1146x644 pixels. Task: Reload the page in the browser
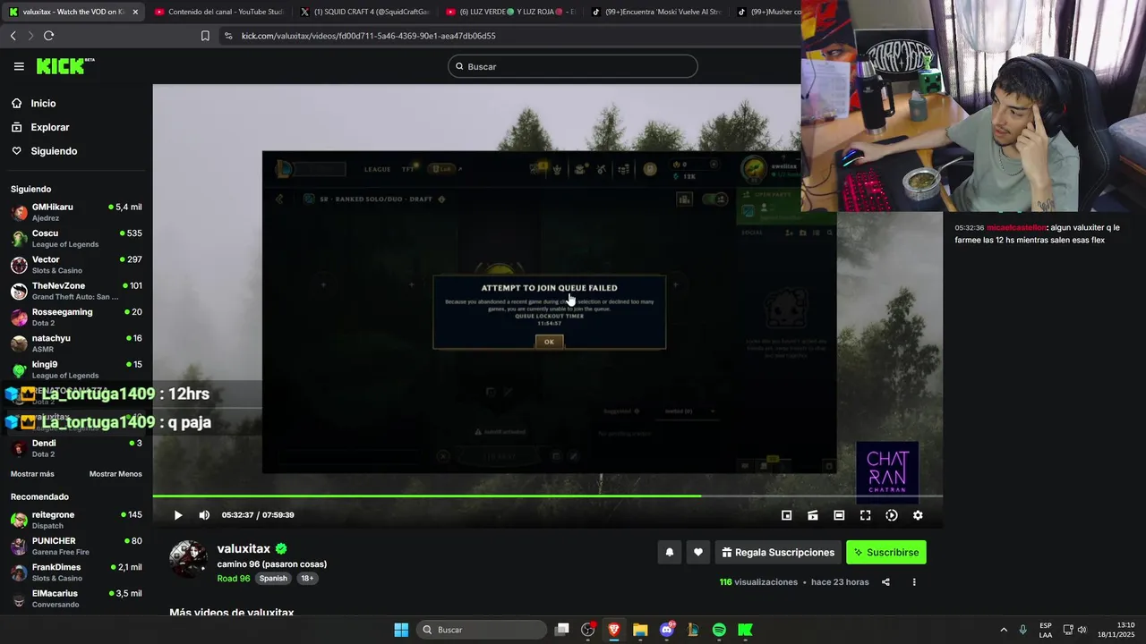pyautogui.click(x=48, y=36)
